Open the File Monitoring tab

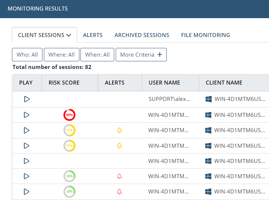coord(206,35)
